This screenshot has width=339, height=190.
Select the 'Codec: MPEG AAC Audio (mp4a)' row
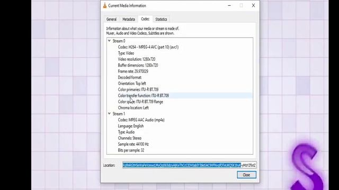point(141,120)
